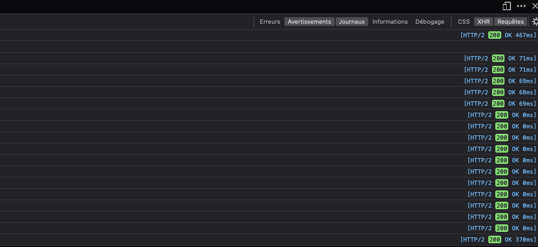Viewport: 538px width, 247px height.
Task: Toggle the Erreurs filter
Action: (270, 22)
